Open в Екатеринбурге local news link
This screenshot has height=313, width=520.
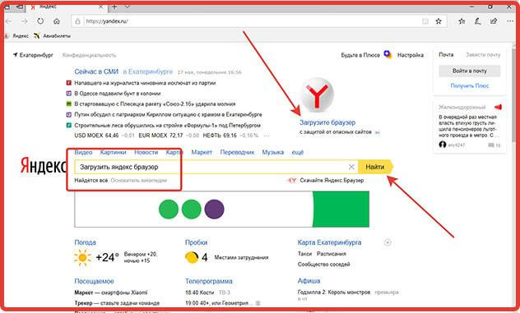148,71
